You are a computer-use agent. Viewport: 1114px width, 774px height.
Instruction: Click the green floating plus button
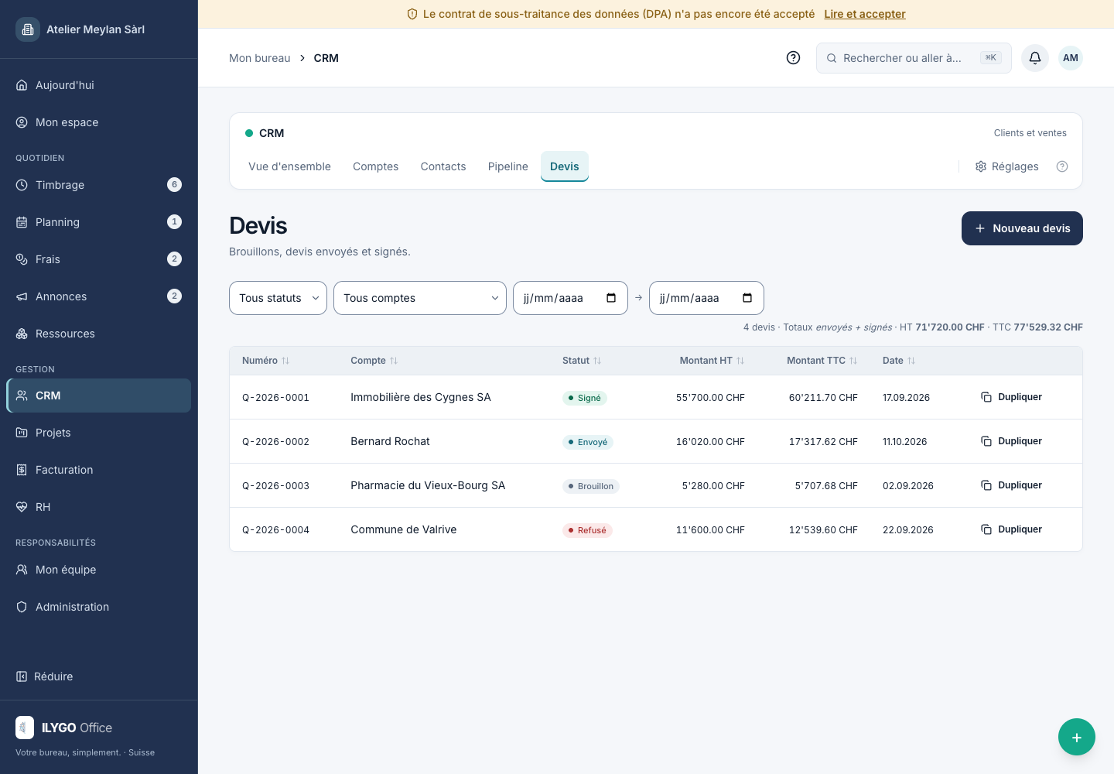click(x=1077, y=737)
